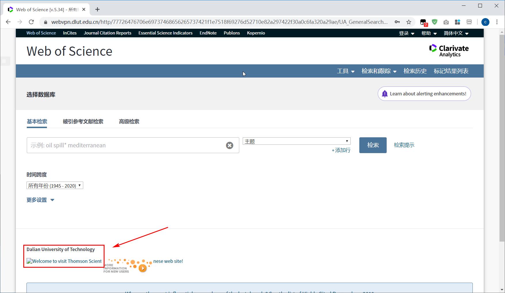Open Essential Science Indicators
Viewport: 505px width, 293px height.
tap(165, 33)
